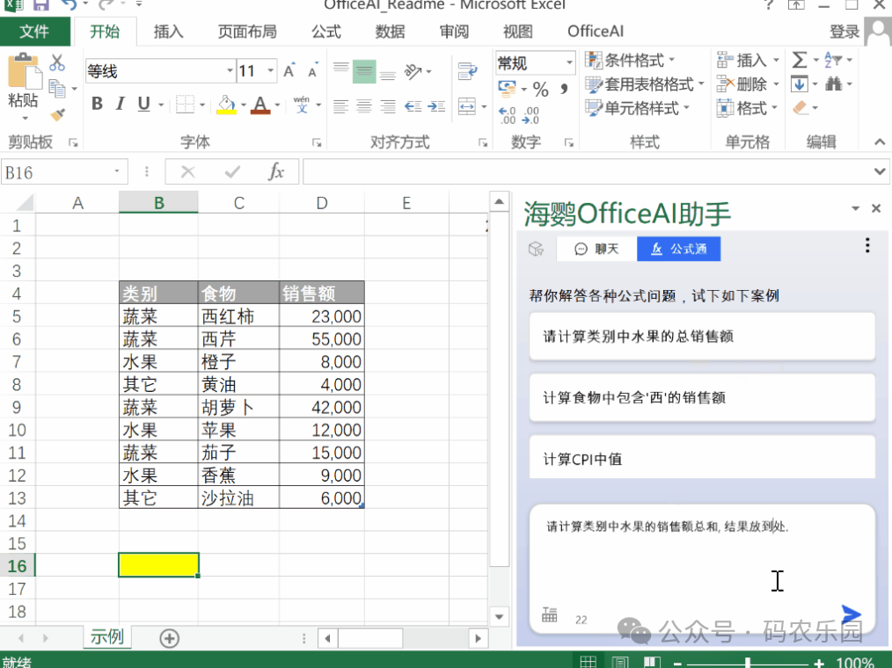The height and width of the screenshot is (668, 892).
Task: Click the Name Box showing B16
Action: (x=63, y=172)
